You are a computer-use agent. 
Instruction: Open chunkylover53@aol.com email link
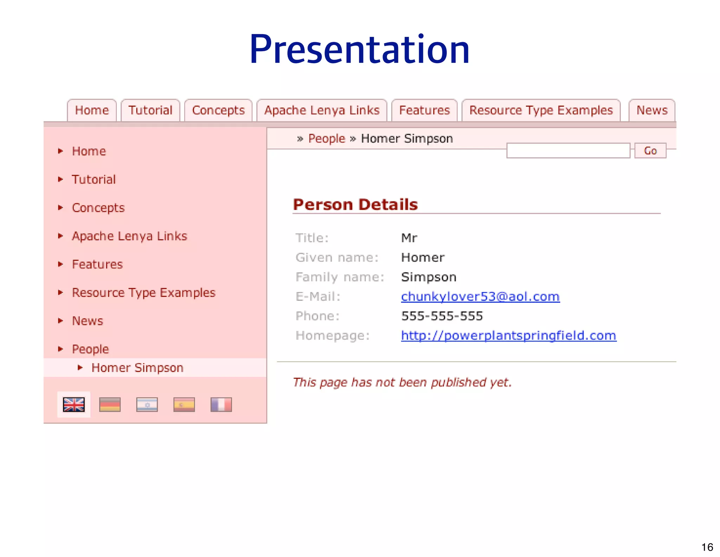480,297
